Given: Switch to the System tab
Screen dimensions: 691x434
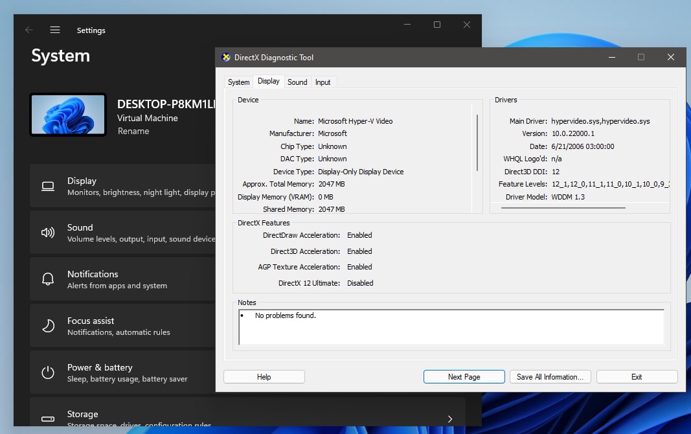Looking at the screenshot, I should pos(238,82).
